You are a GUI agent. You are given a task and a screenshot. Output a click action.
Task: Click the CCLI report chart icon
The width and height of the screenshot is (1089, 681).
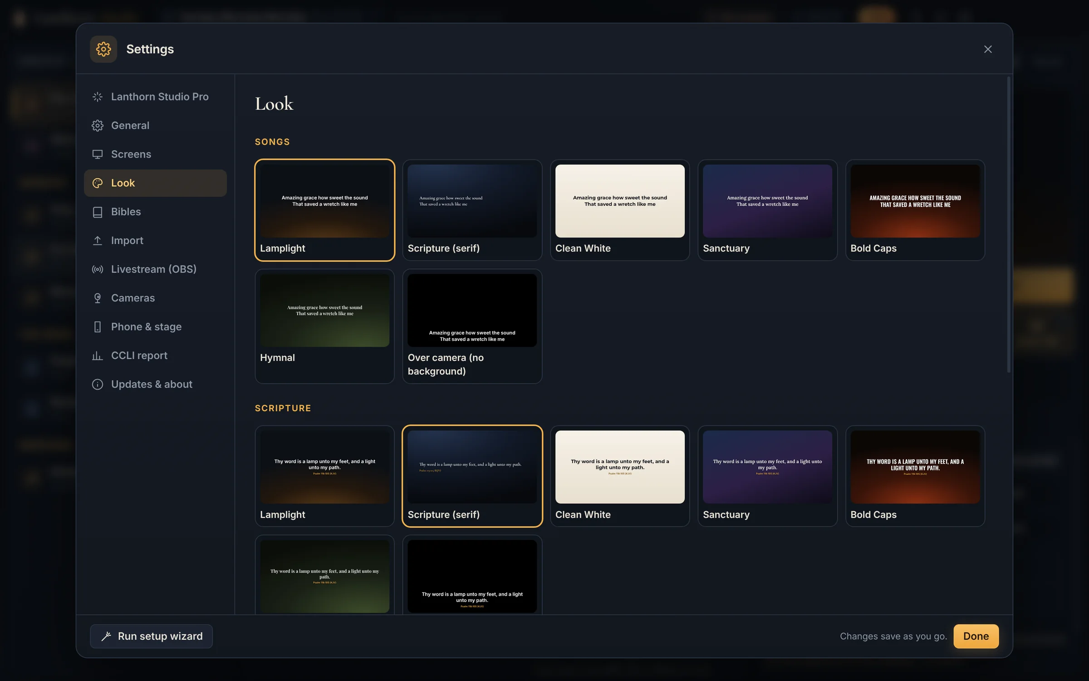(98, 355)
